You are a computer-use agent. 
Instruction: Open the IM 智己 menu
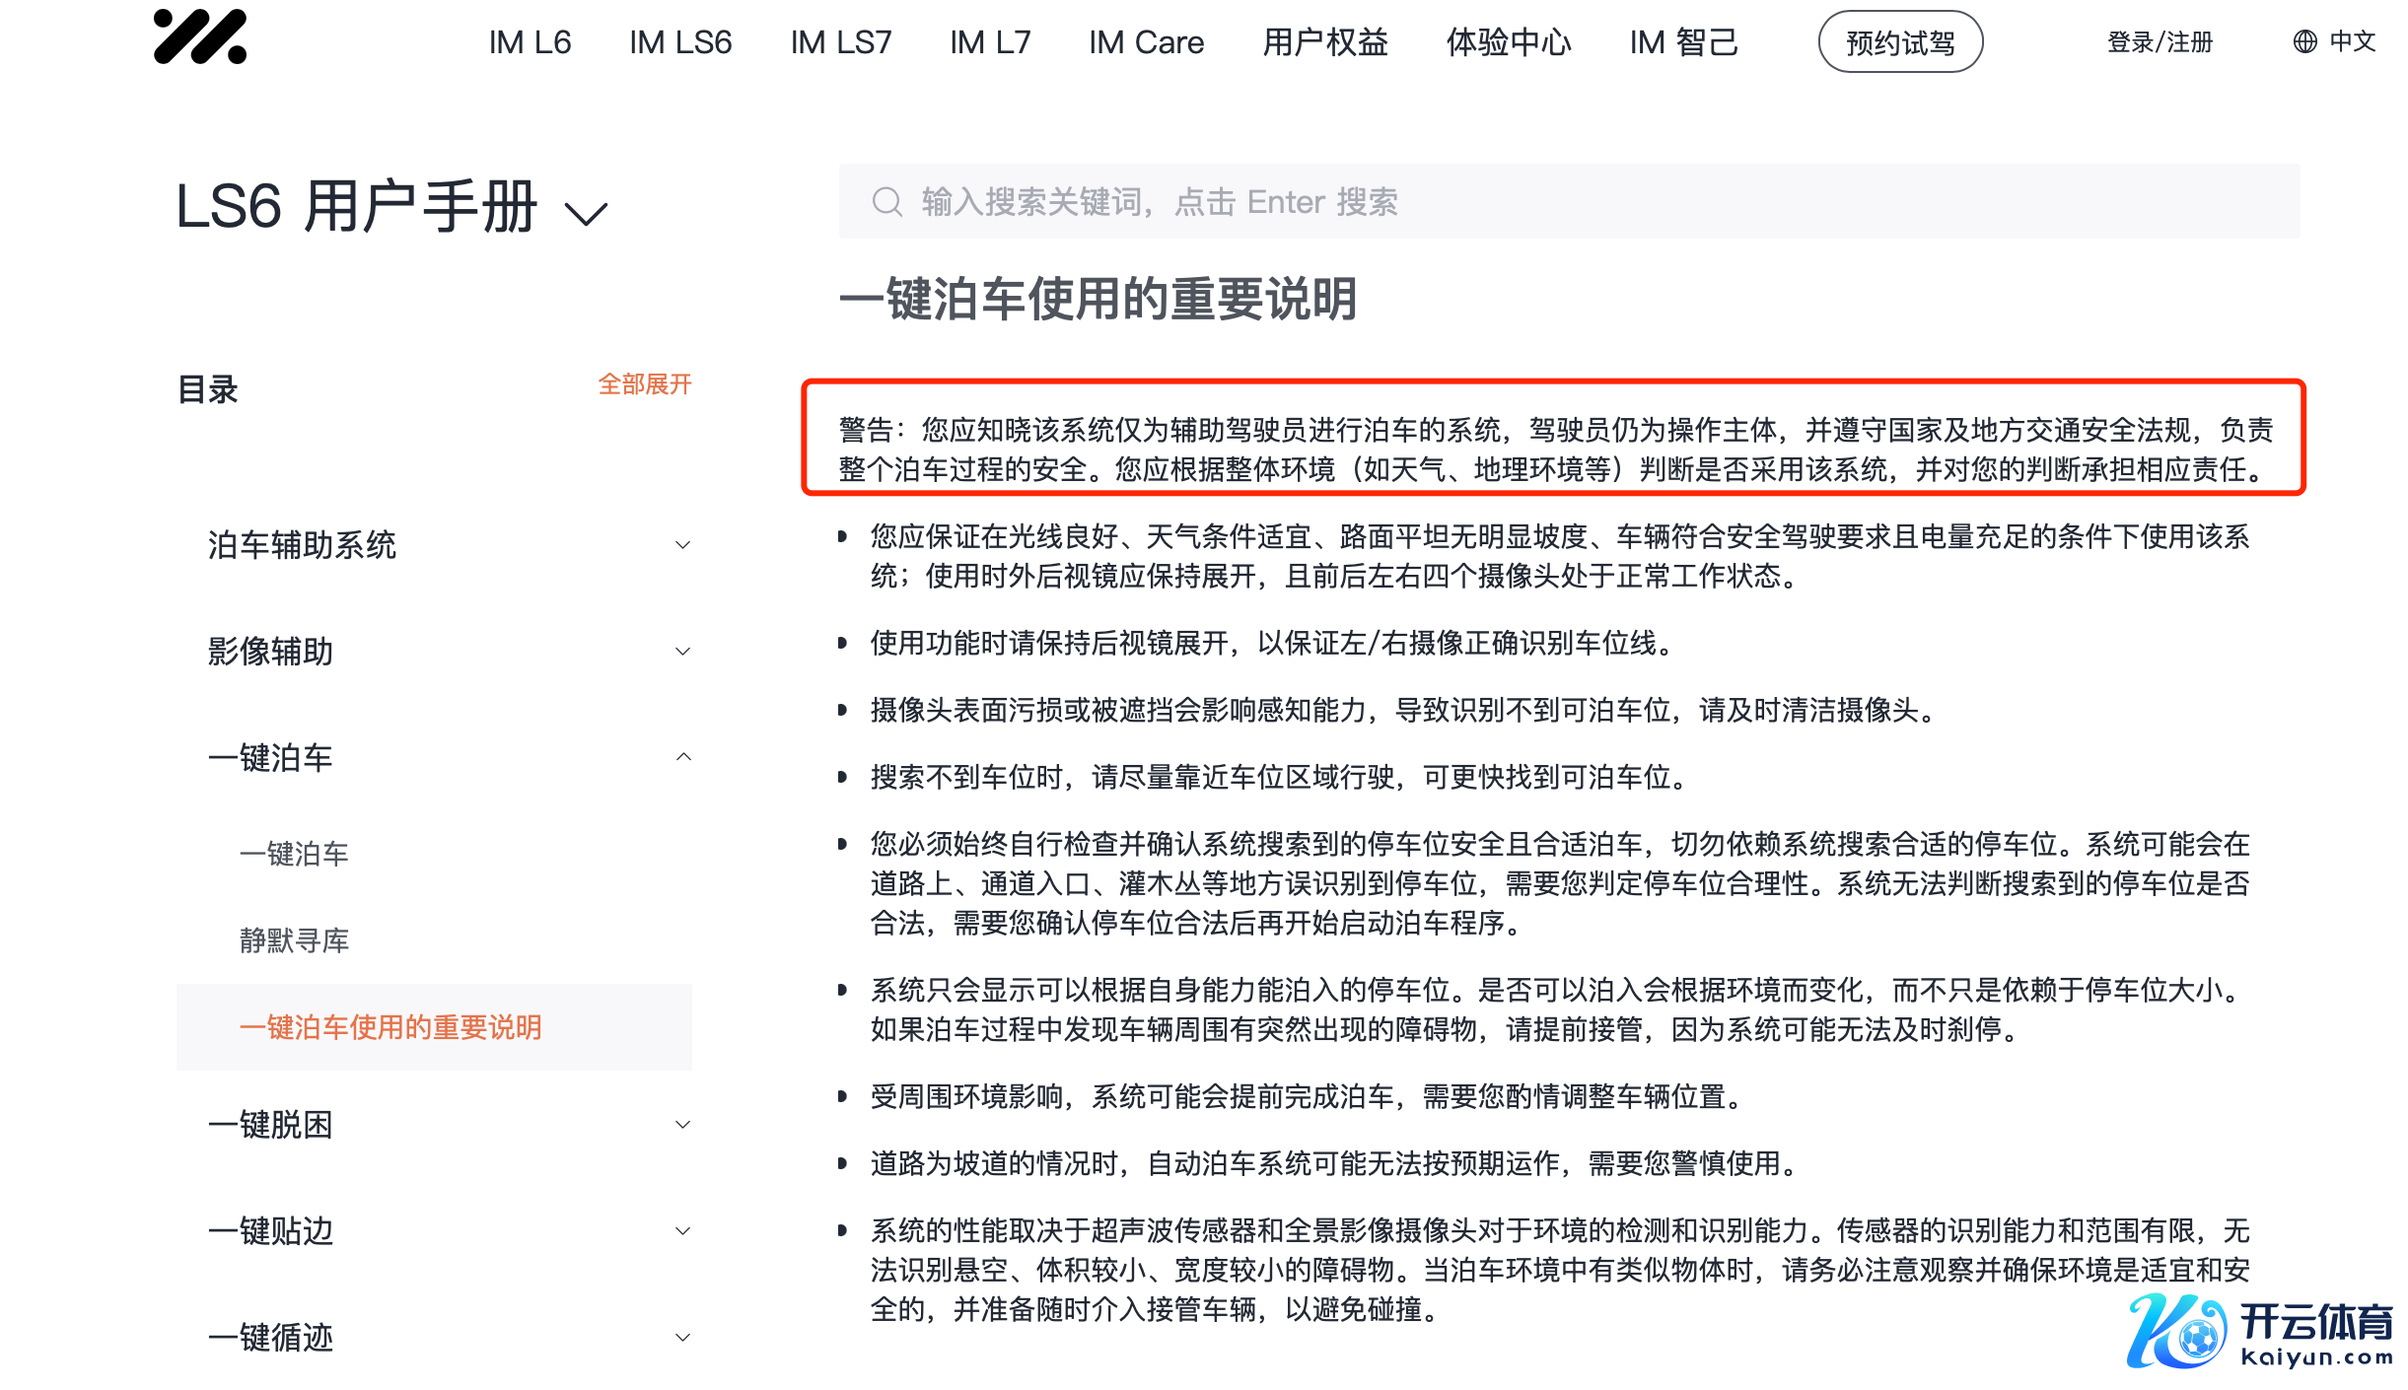point(1682,42)
